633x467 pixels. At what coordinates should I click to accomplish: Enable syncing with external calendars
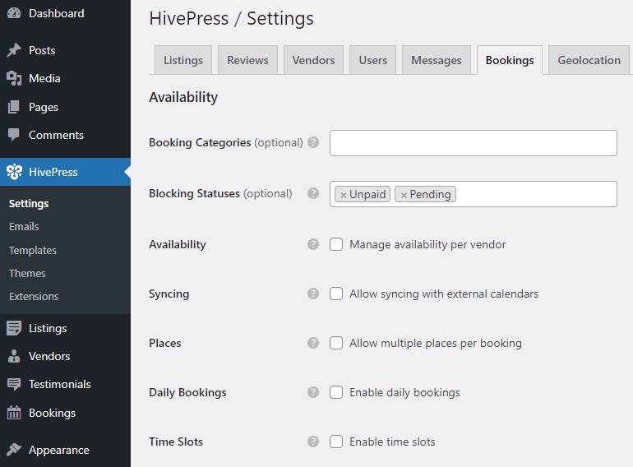pos(336,294)
